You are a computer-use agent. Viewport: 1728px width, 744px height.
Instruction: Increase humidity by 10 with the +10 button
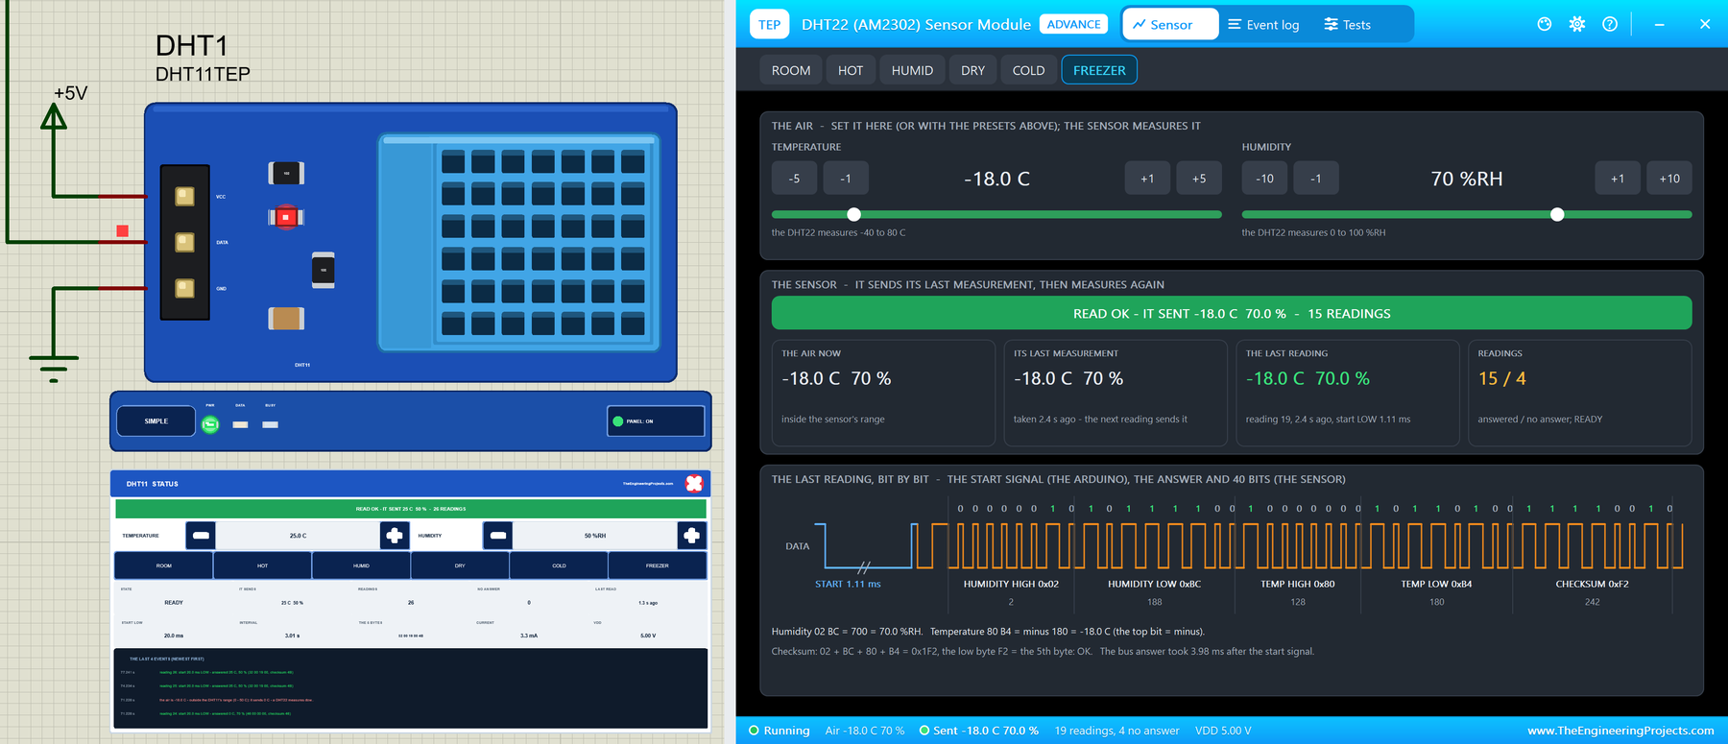[x=1669, y=179]
